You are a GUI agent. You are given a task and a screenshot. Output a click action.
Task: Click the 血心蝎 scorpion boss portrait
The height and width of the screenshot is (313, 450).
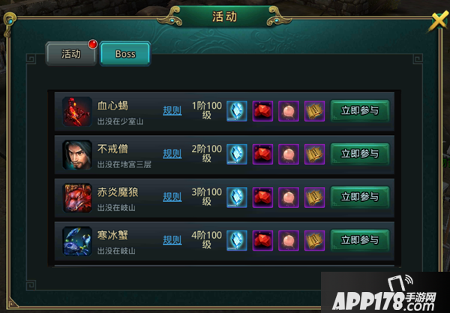(x=77, y=112)
